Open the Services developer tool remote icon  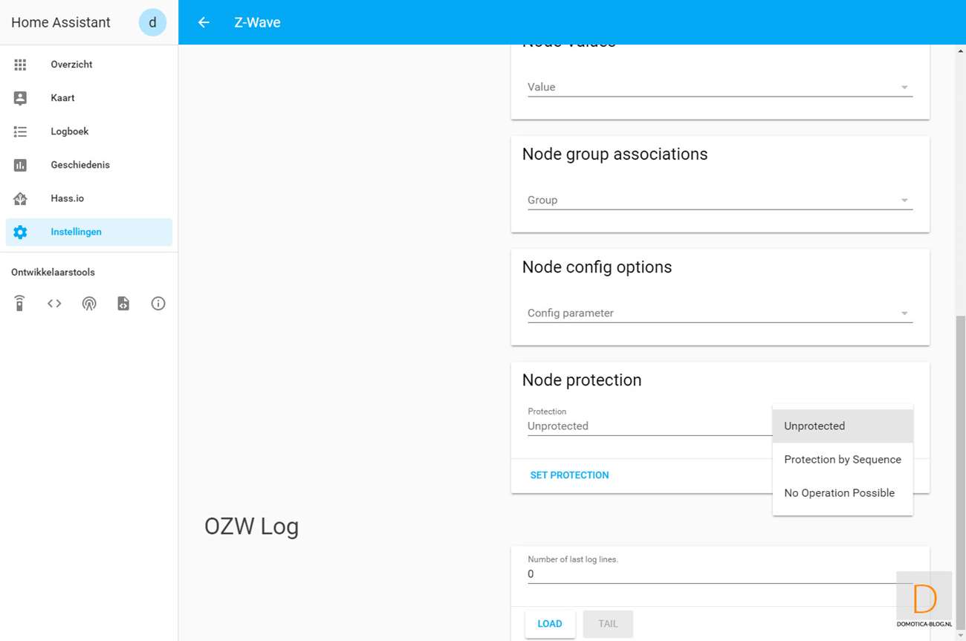coord(20,303)
